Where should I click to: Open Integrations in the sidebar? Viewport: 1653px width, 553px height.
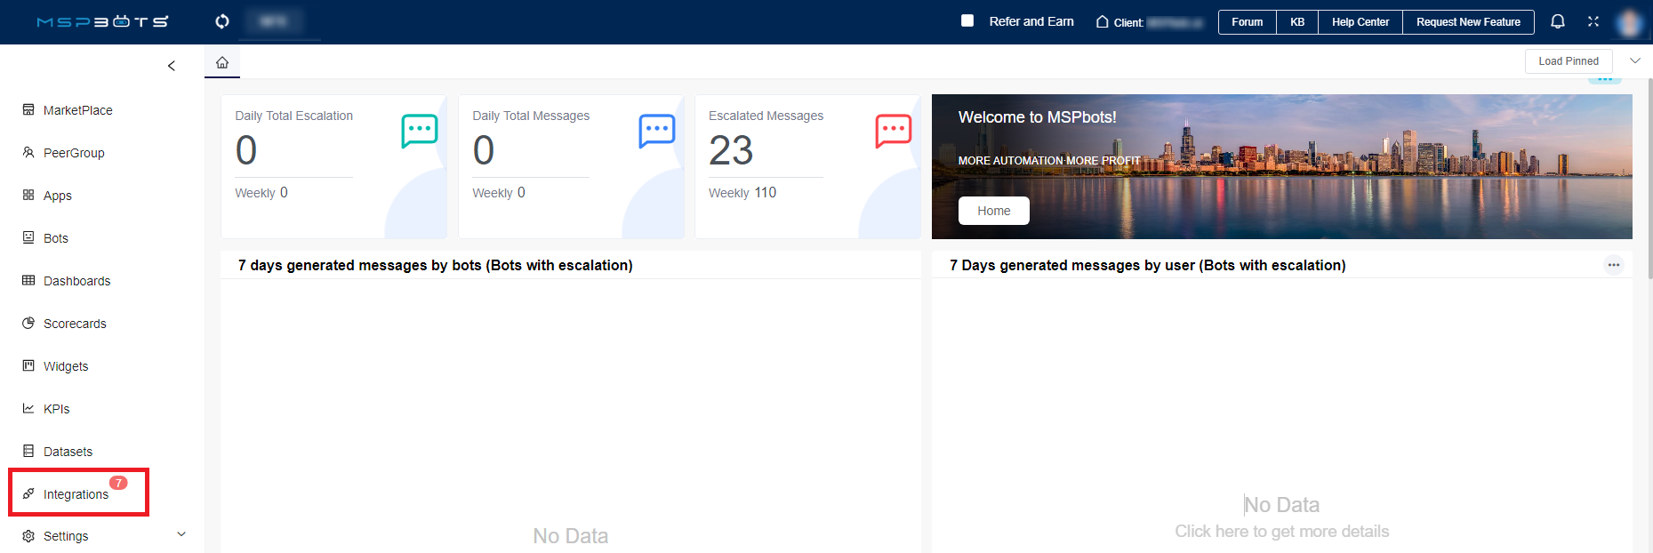coord(76,494)
